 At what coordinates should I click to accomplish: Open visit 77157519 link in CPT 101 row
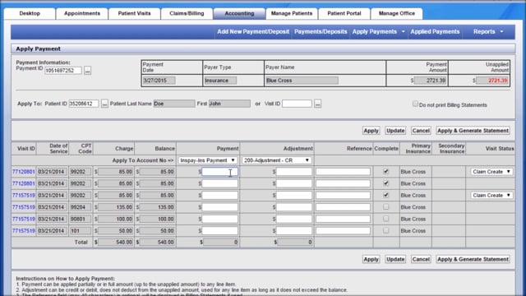coord(24,230)
